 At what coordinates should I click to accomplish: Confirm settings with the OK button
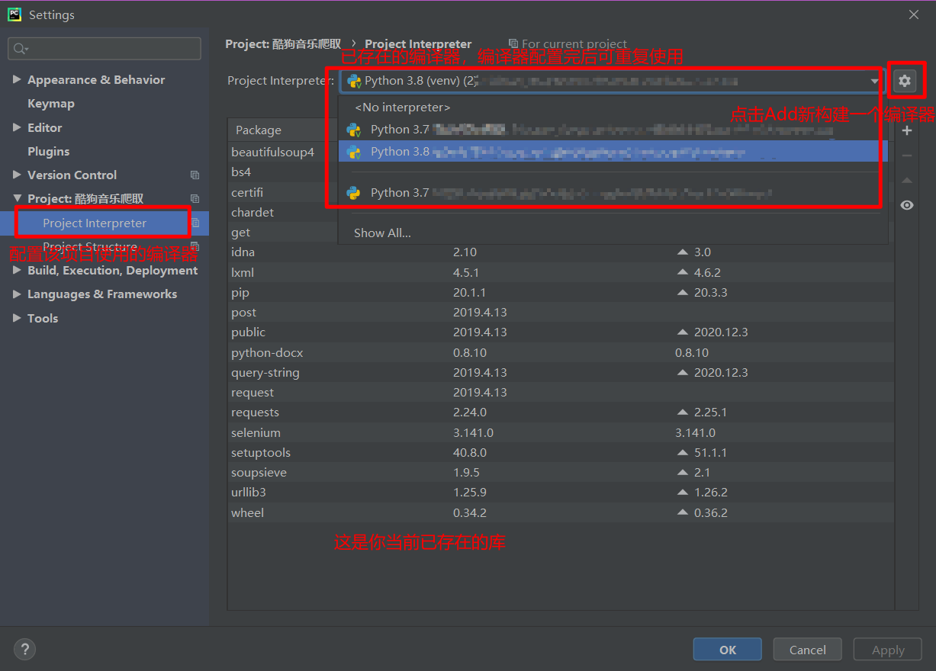coord(728,650)
